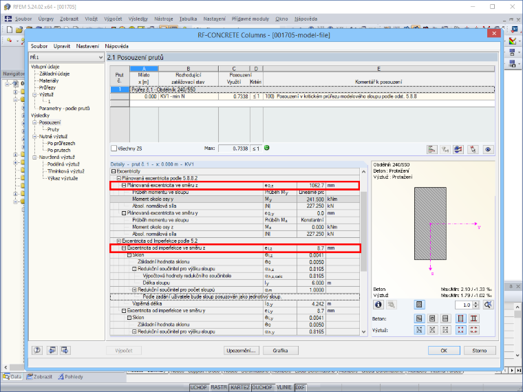Collapse Redukční součinitel pro počet sloupů
This screenshot has width=523, height=392.
[134, 290]
